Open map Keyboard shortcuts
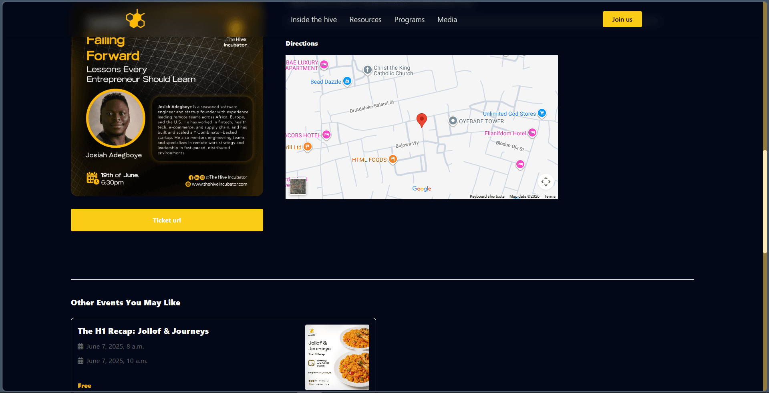 (x=487, y=196)
